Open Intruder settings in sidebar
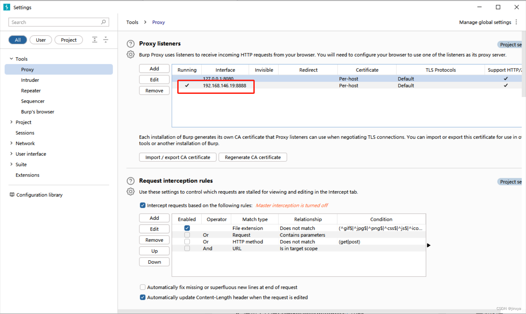Image resolution: width=526 pixels, height=314 pixels. click(30, 80)
